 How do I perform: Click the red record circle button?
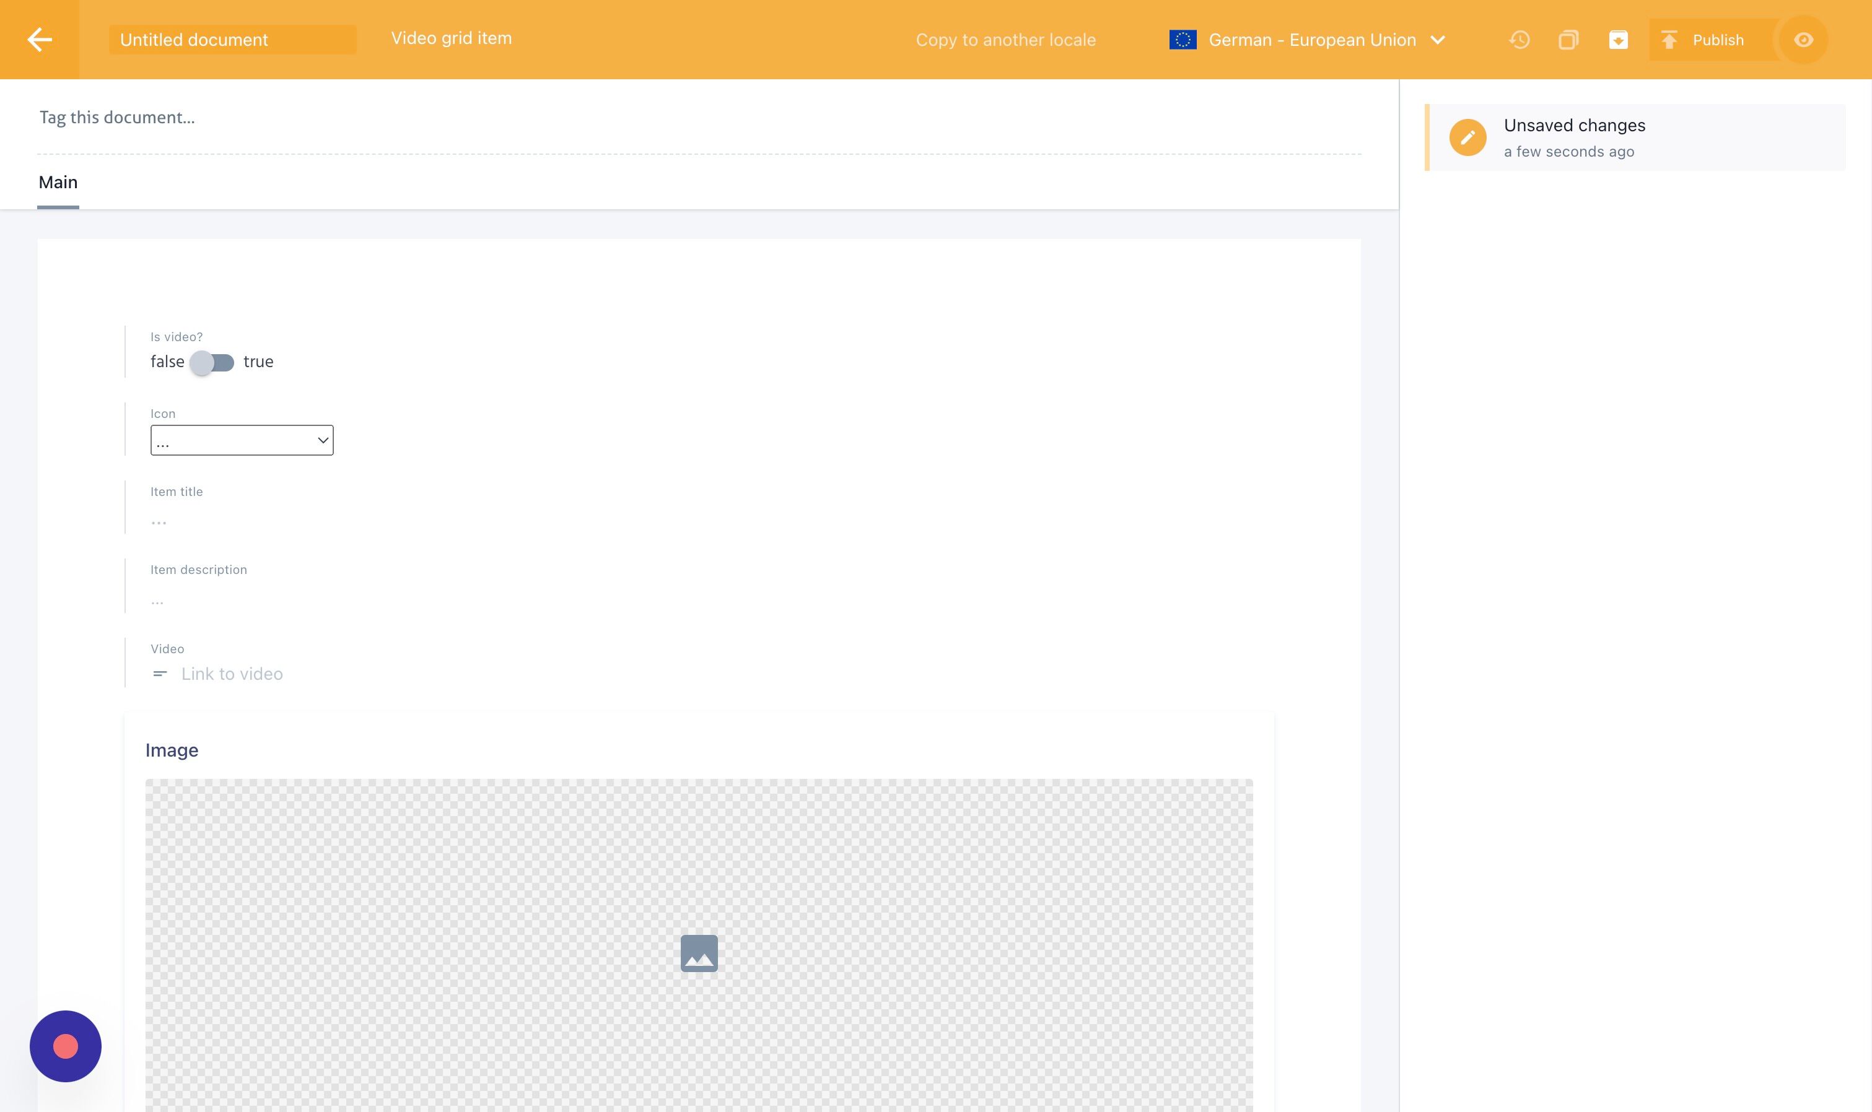pyautogui.click(x=65, y=1046)
